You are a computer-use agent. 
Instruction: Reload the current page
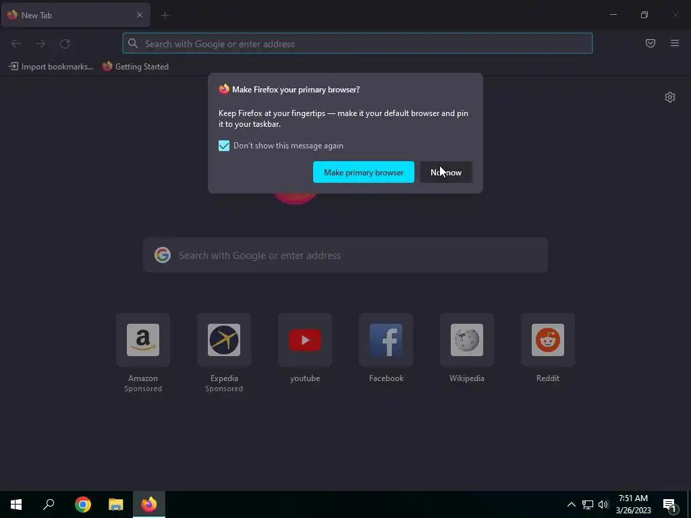[x=65, y=44]
